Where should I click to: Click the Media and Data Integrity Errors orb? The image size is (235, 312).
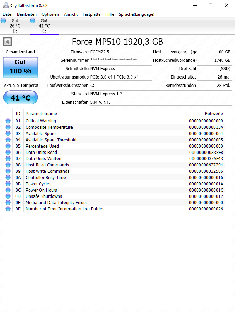tap(8, 202)
